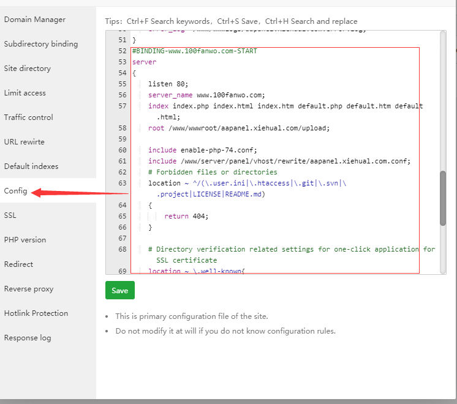Viewport: 457px width, 404px height.
Task: Click the code editor vertical scrollbar thumb
Action: (443, 198)
